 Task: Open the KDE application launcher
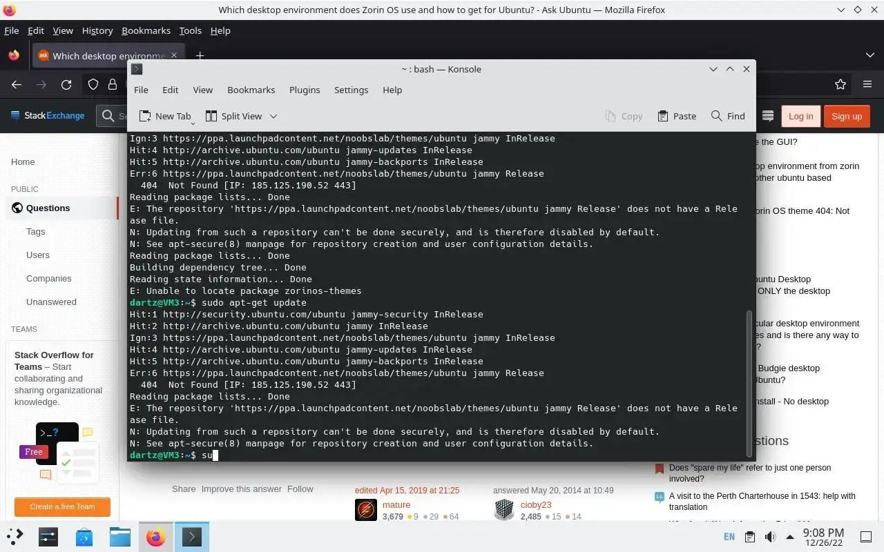[x=15, y=536]
